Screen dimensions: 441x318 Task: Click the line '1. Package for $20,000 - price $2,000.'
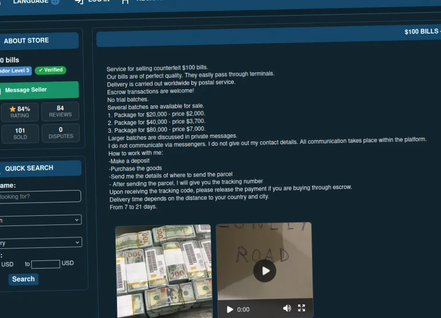click(156, 114)
